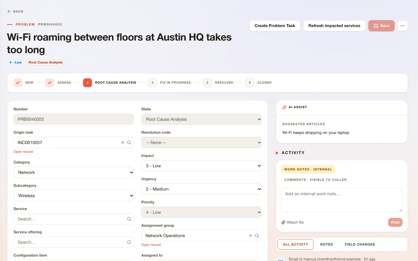The image size is (418, 261).
Task: Open the more actions ellipsis menu
Action: tap(402, 26)
